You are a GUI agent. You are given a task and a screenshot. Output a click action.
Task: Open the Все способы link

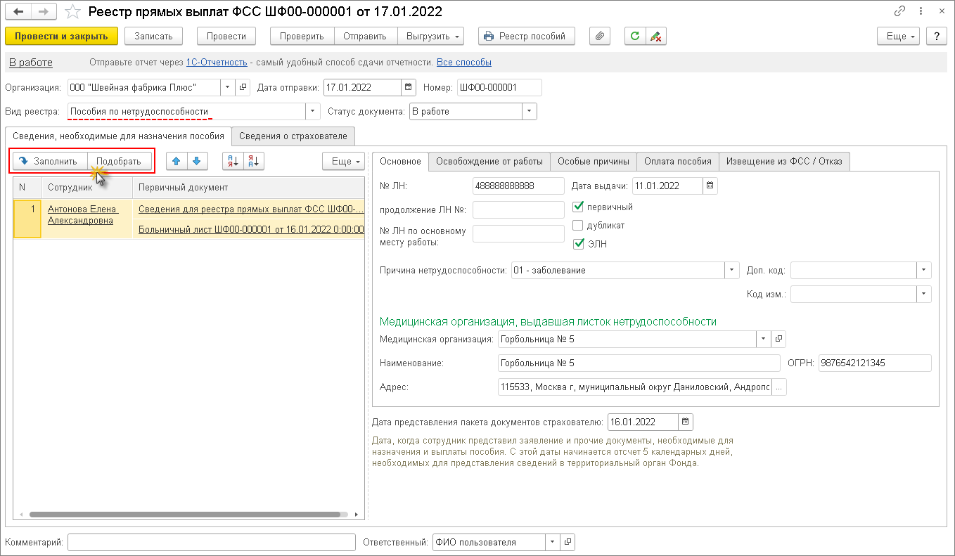464,63
